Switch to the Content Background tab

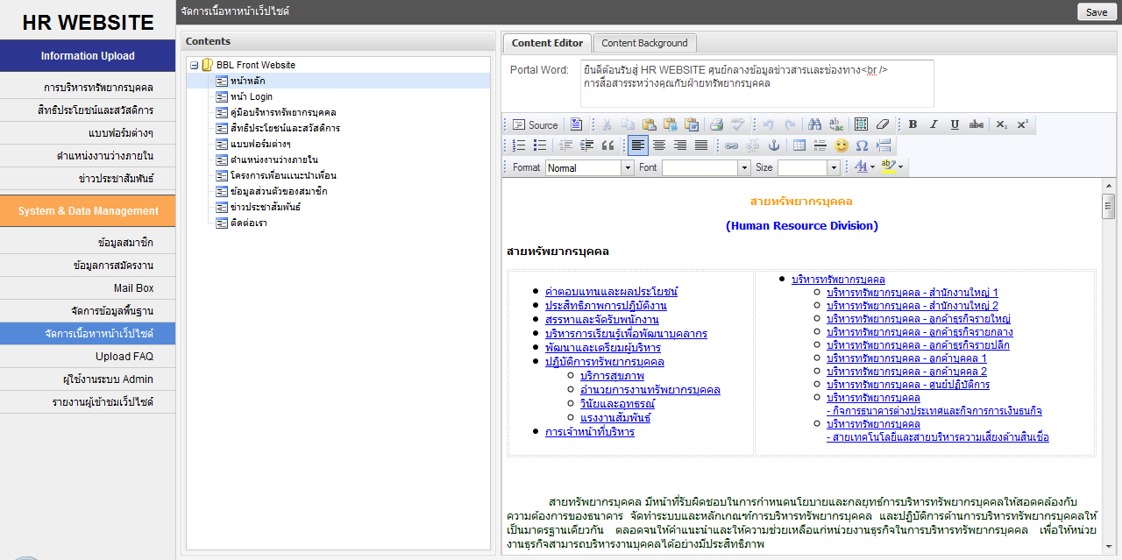click(x=644, y=43)
